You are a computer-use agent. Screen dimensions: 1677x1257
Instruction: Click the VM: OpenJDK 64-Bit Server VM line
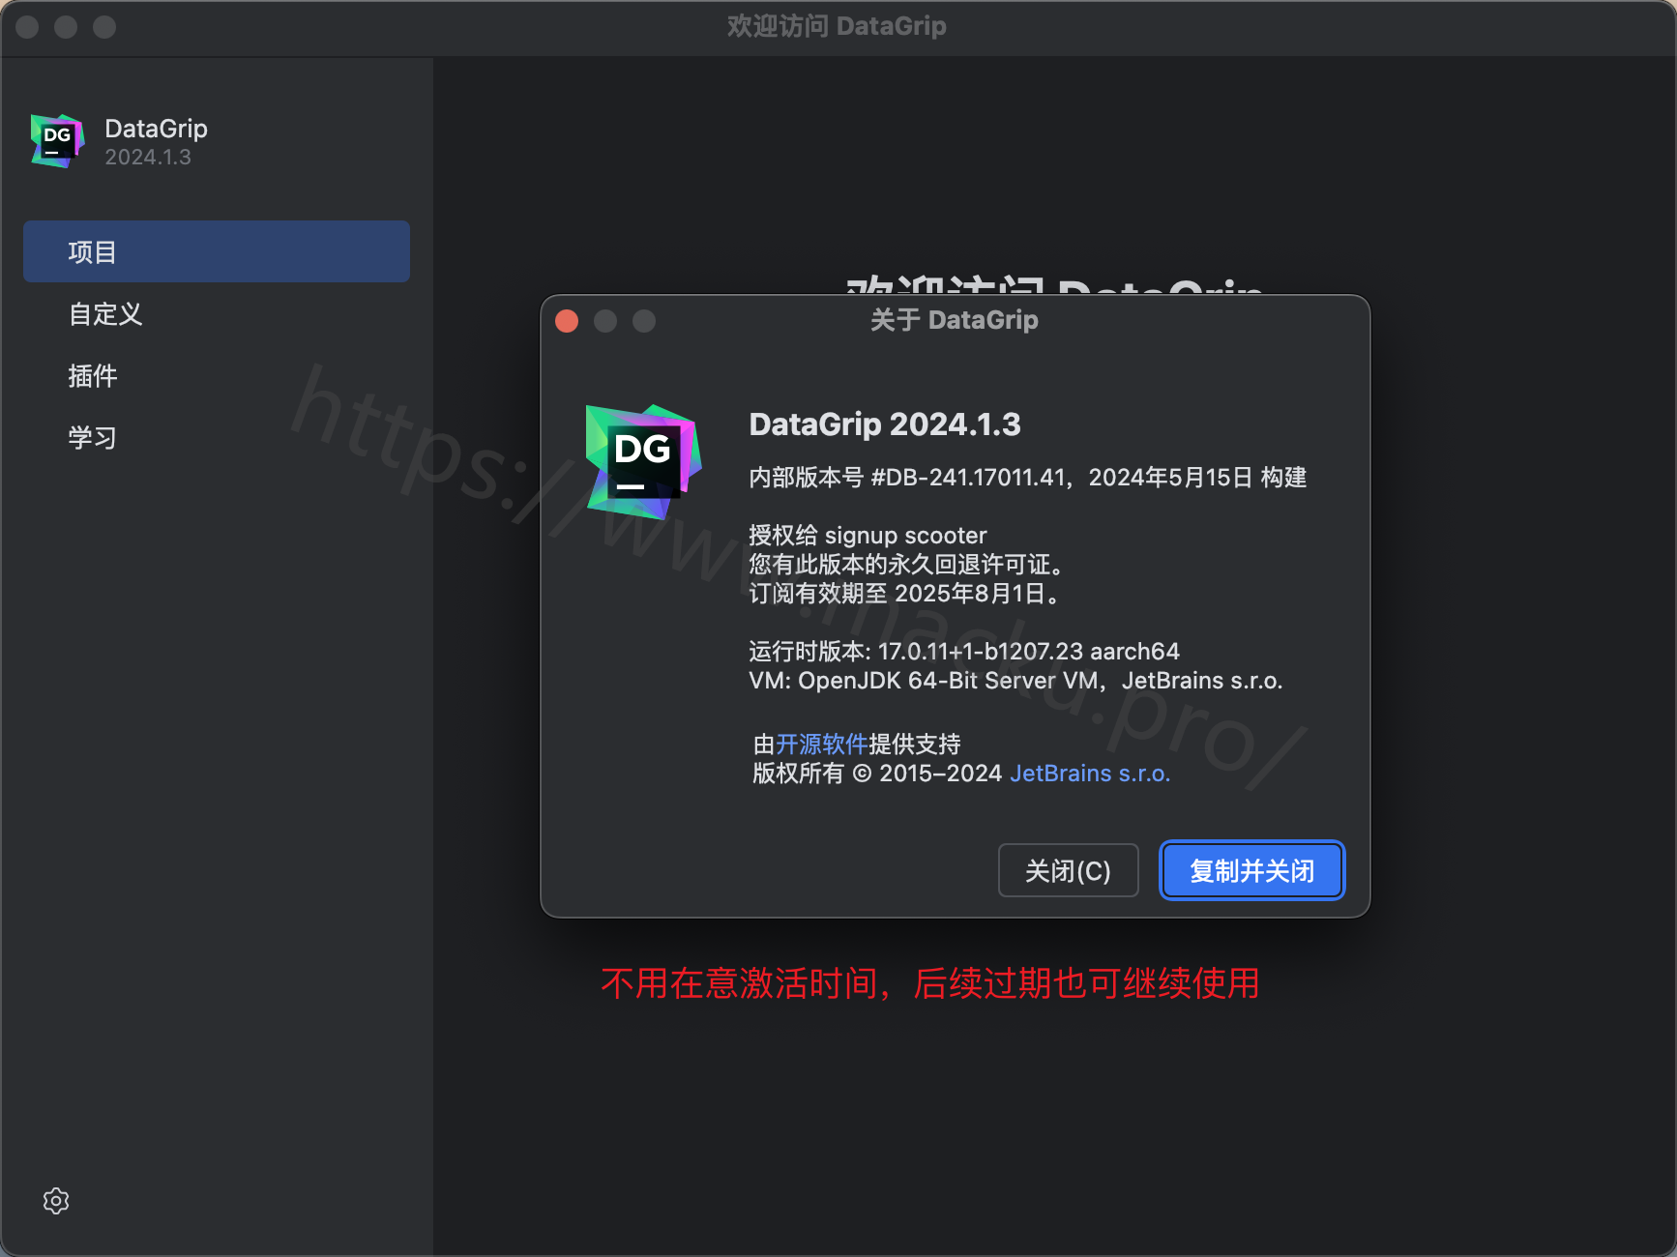1015,681
